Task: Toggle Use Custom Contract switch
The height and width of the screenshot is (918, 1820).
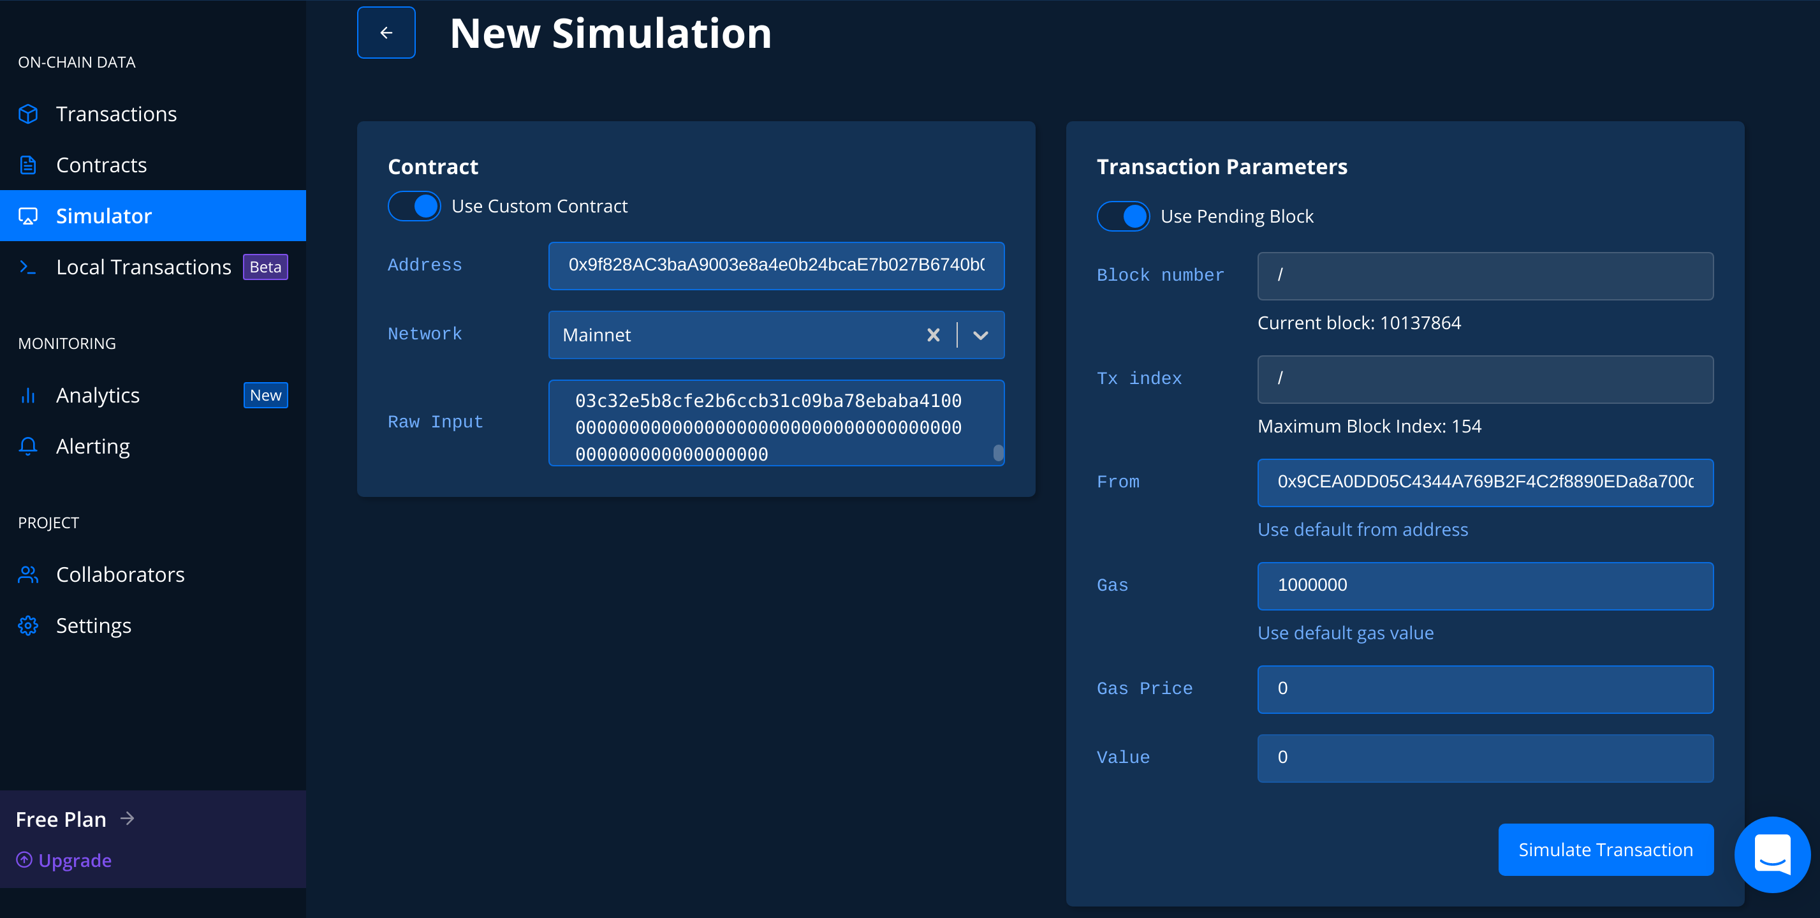Action: tap(414, 206)
